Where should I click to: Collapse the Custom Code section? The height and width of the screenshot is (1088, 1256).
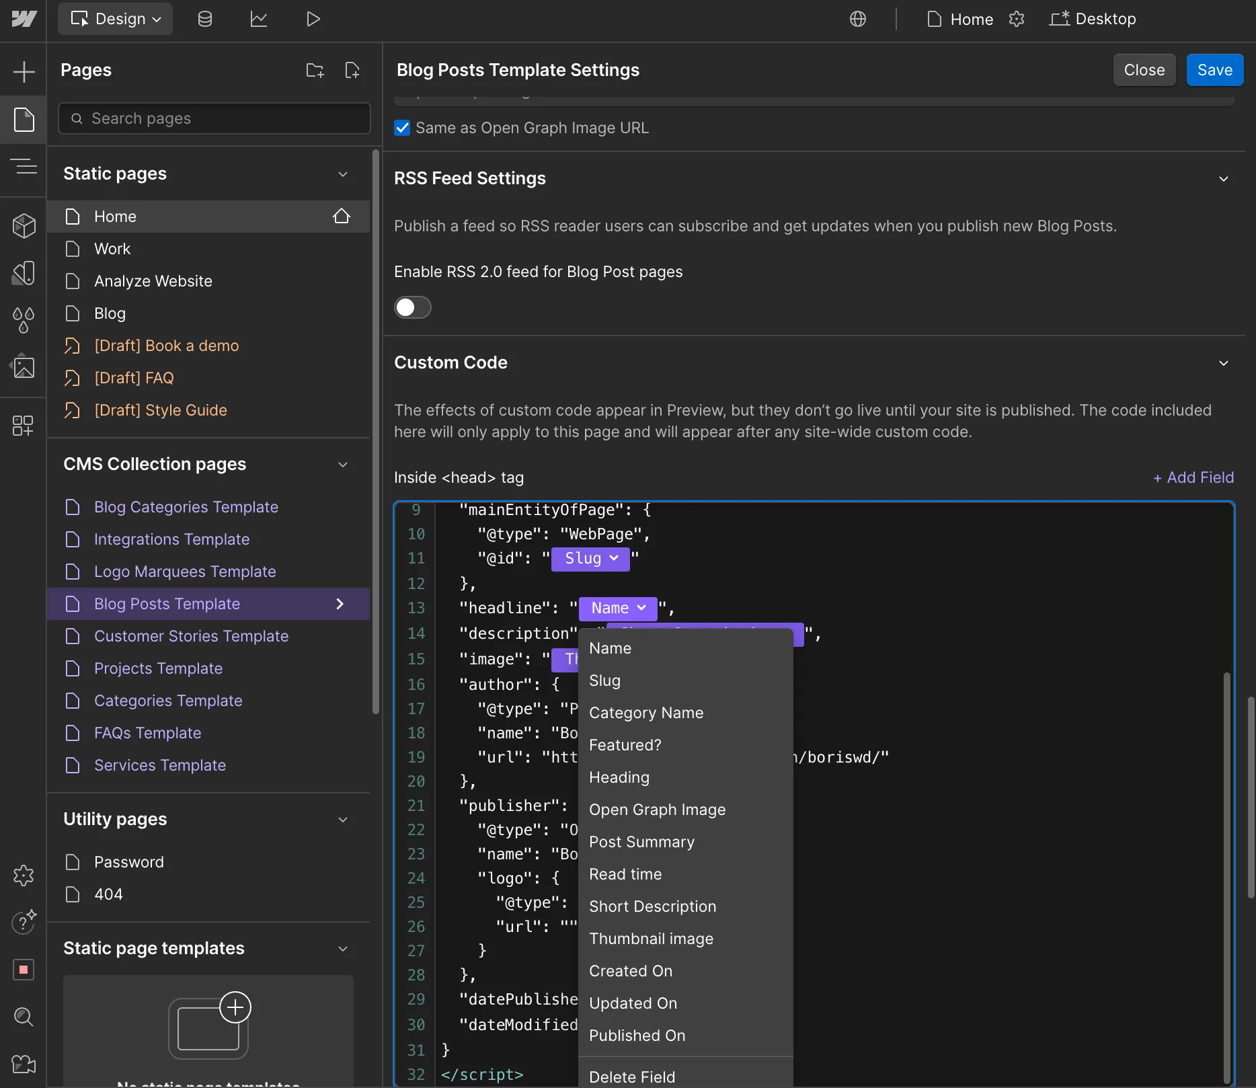1224,363
